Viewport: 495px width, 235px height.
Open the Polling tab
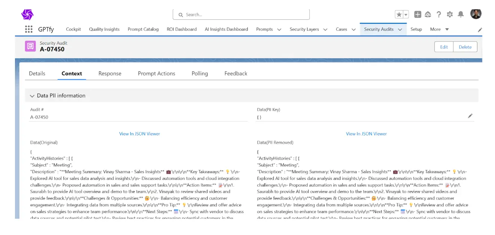pyautogui.click(x=200, y=73)
